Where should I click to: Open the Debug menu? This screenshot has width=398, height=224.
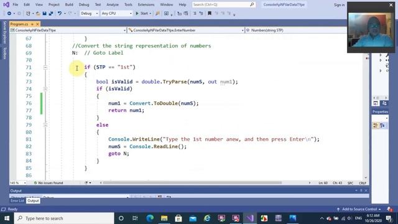[x=84, y=4]
